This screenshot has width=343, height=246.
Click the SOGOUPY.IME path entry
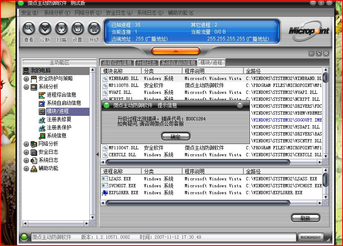point(287,120)
